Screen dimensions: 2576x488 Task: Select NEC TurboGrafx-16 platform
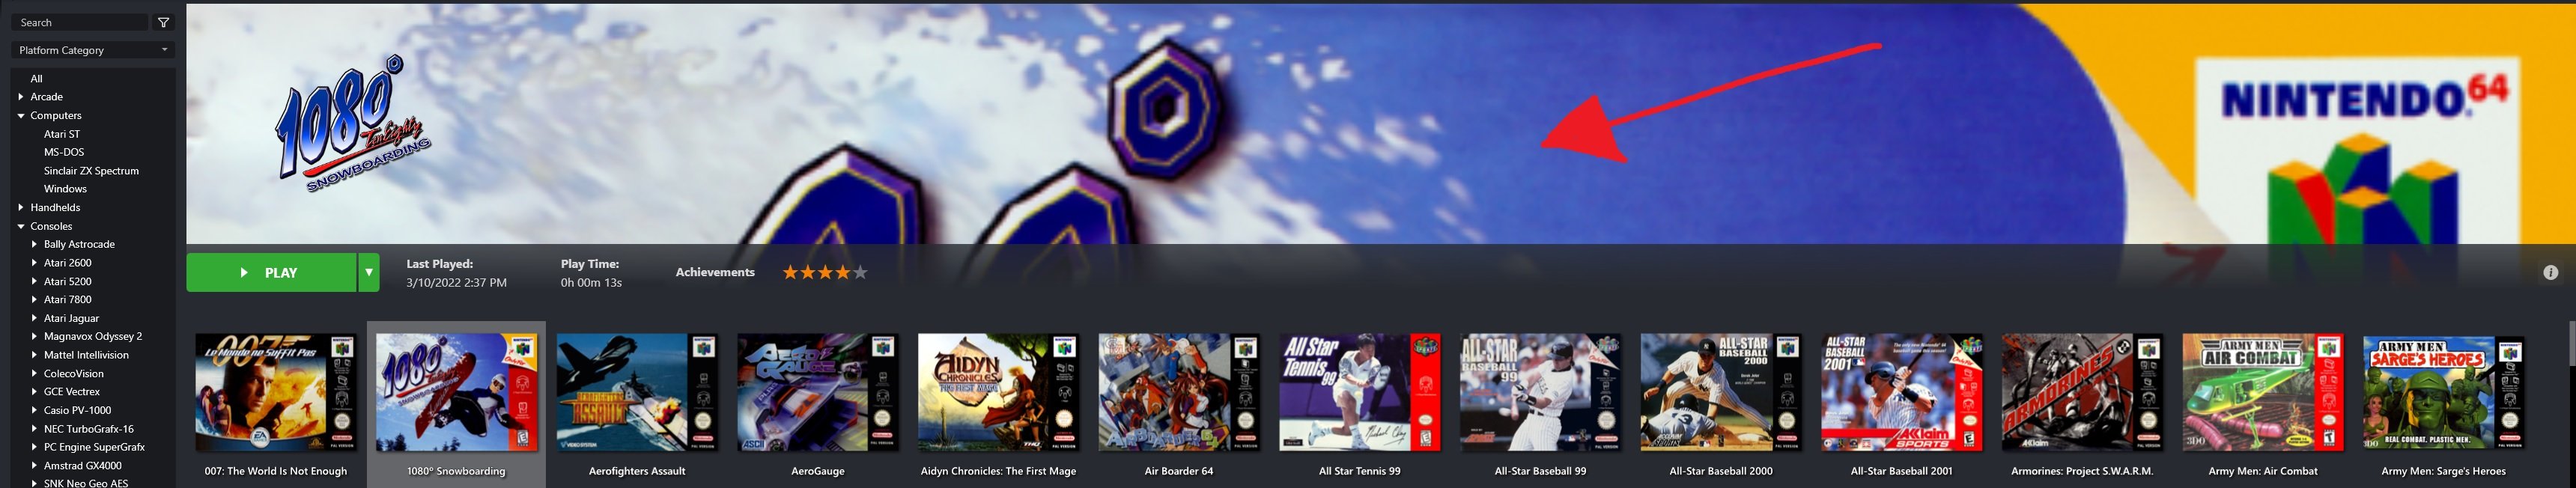[89, 429]
